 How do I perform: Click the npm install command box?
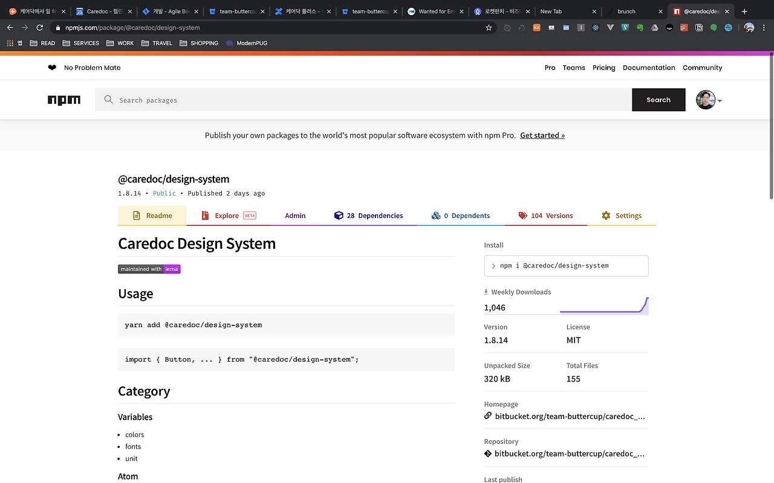tap(566, 266)
